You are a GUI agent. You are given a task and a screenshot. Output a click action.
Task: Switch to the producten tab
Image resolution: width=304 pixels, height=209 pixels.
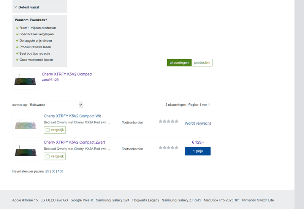(202, 63)
